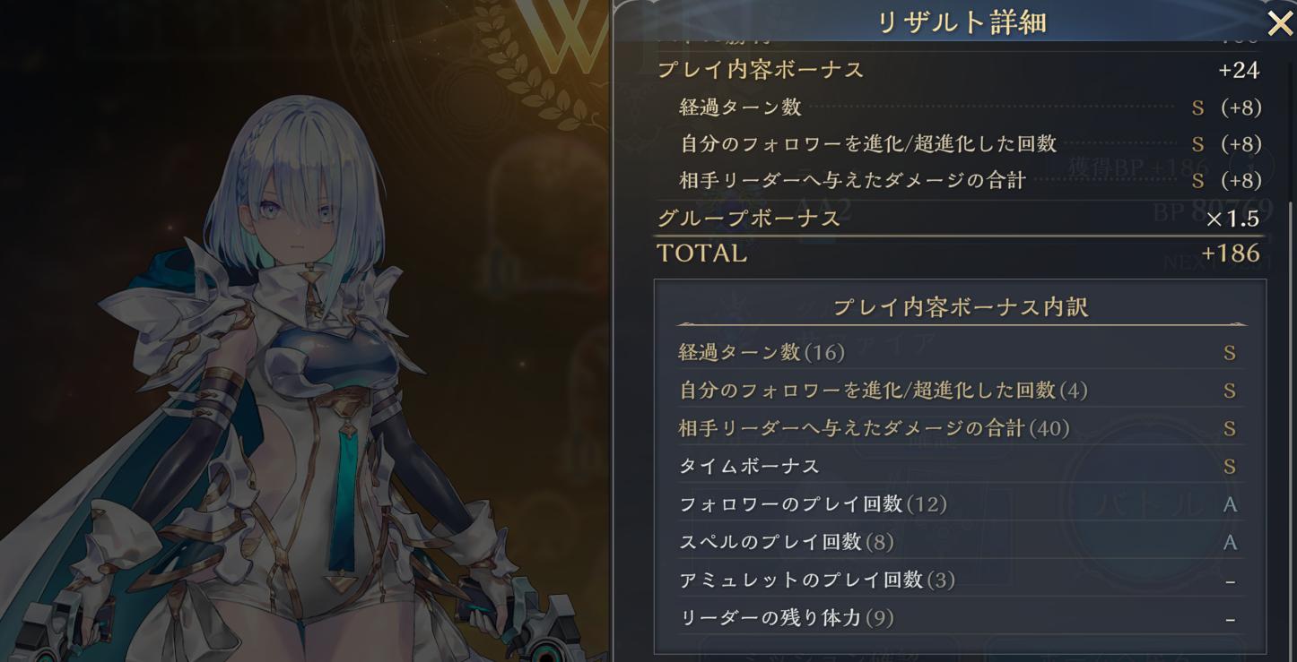Select the 経過ターン数(16) breakdown row

click(x=960, y=352)
